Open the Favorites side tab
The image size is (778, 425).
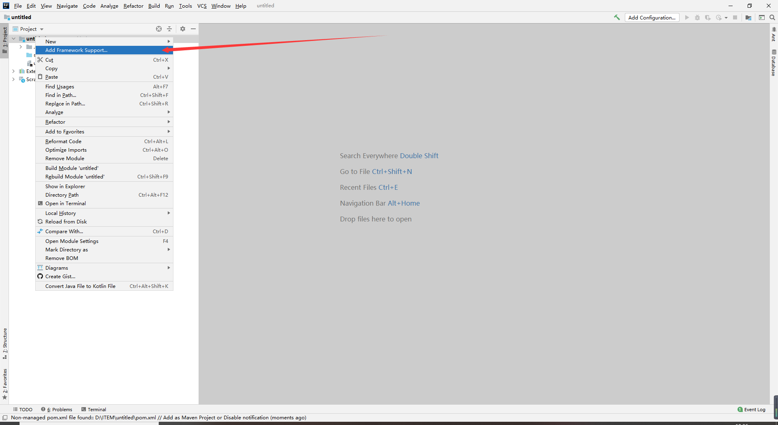[x=4, y=384]
